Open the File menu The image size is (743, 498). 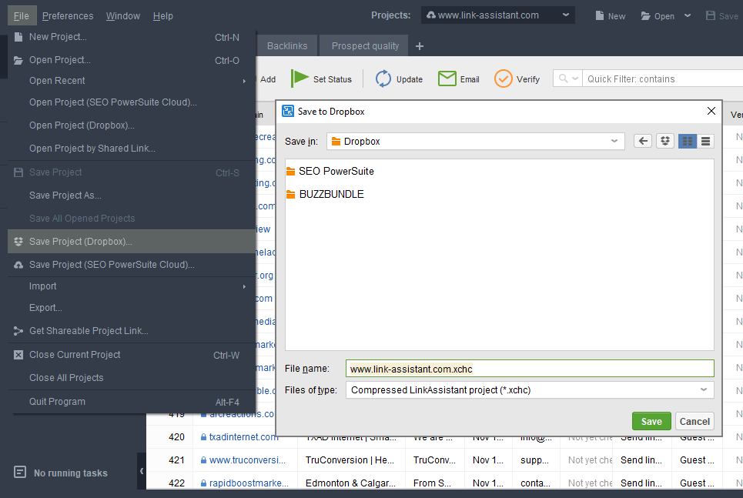[x=22, y=15]
